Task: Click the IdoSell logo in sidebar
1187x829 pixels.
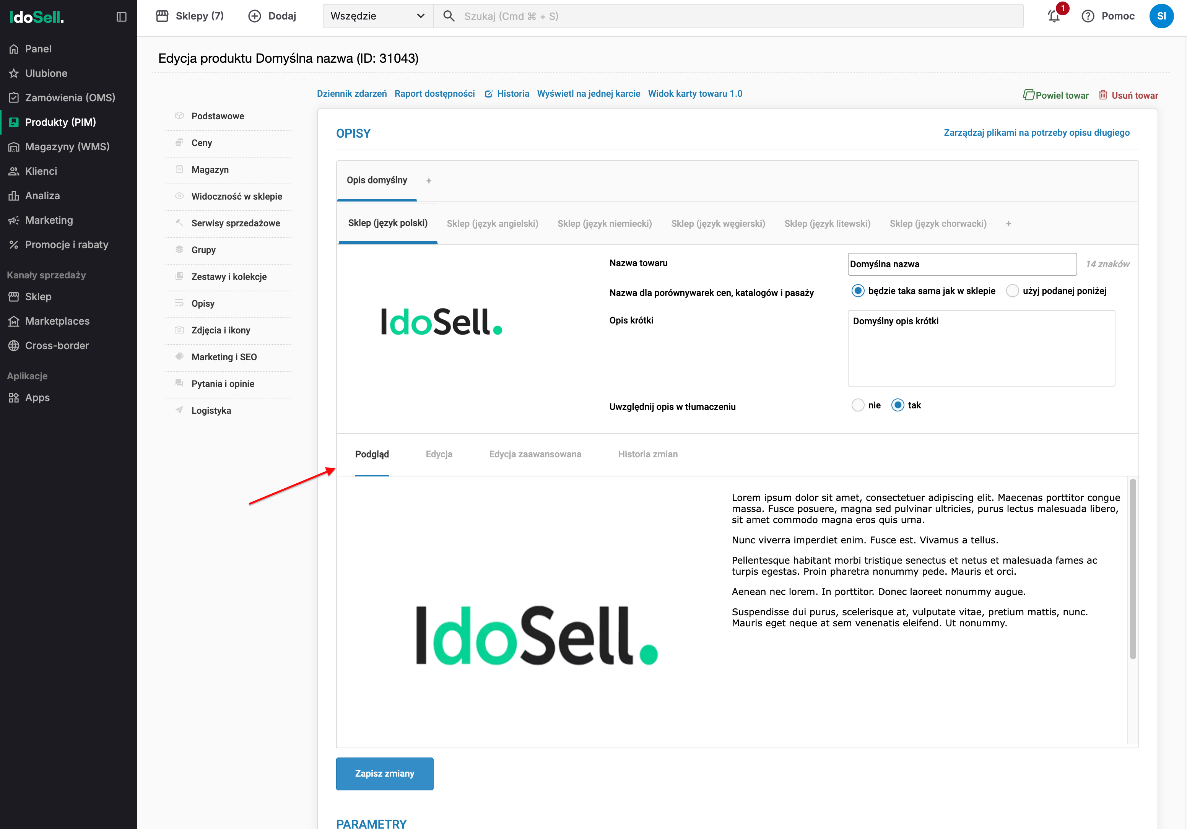Action: [x=36, y=17]
